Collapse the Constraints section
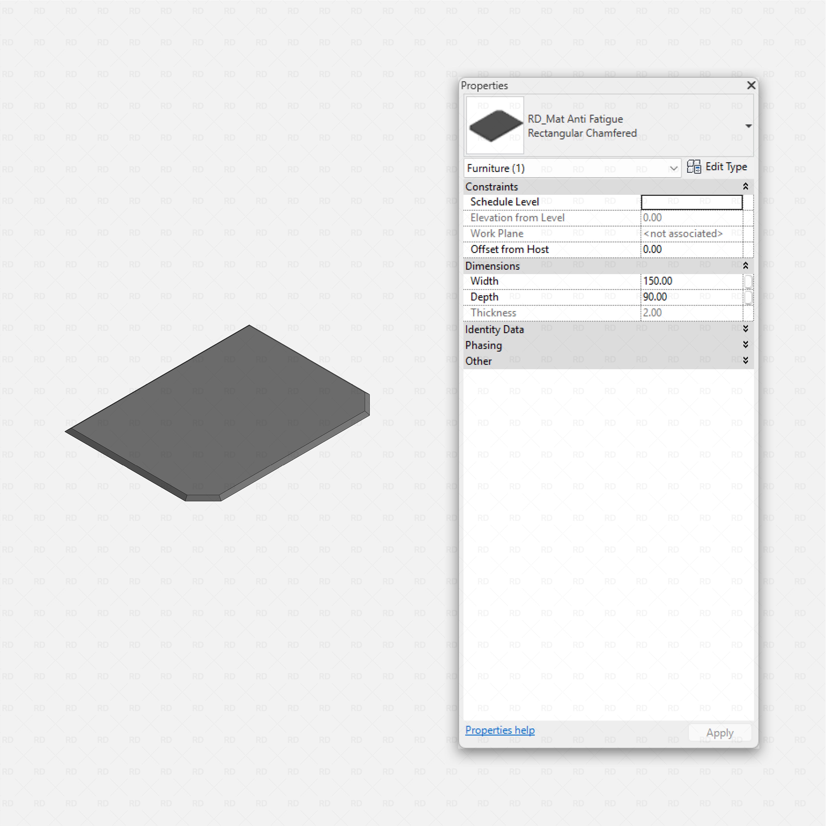Screen dimensions: 826x826 coord(746,186)
